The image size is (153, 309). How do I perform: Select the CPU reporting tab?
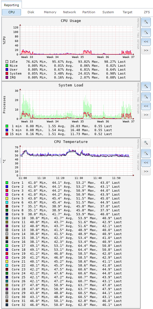11,12
